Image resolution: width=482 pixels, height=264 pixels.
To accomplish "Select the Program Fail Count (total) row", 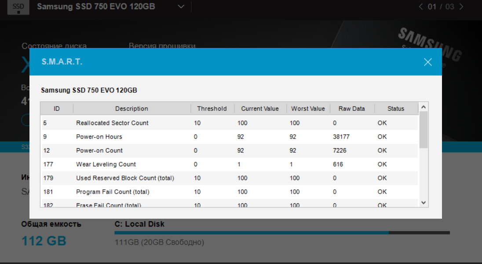I will (x=229, y=192).
